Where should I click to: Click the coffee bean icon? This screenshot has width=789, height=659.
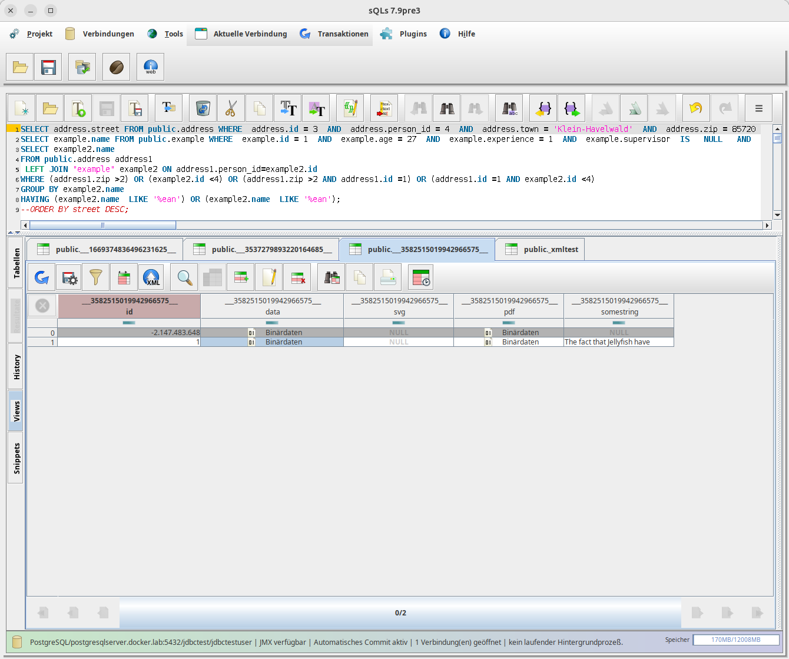117,67
